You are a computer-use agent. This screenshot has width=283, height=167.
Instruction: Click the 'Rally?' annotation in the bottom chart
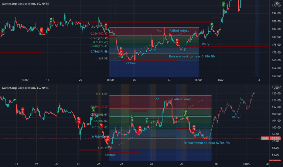click(236, 117)
